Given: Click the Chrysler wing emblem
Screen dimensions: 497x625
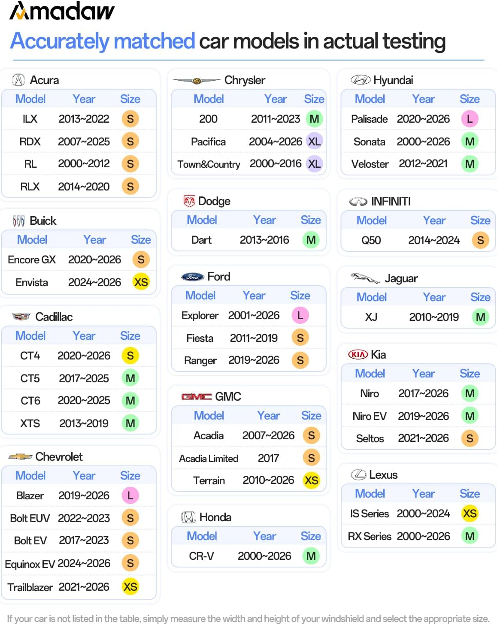Looking at the screenshot, I should coord(197,81).
